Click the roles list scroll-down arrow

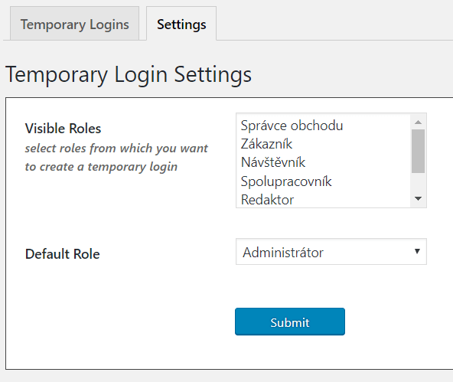click(x=418, y=198)
